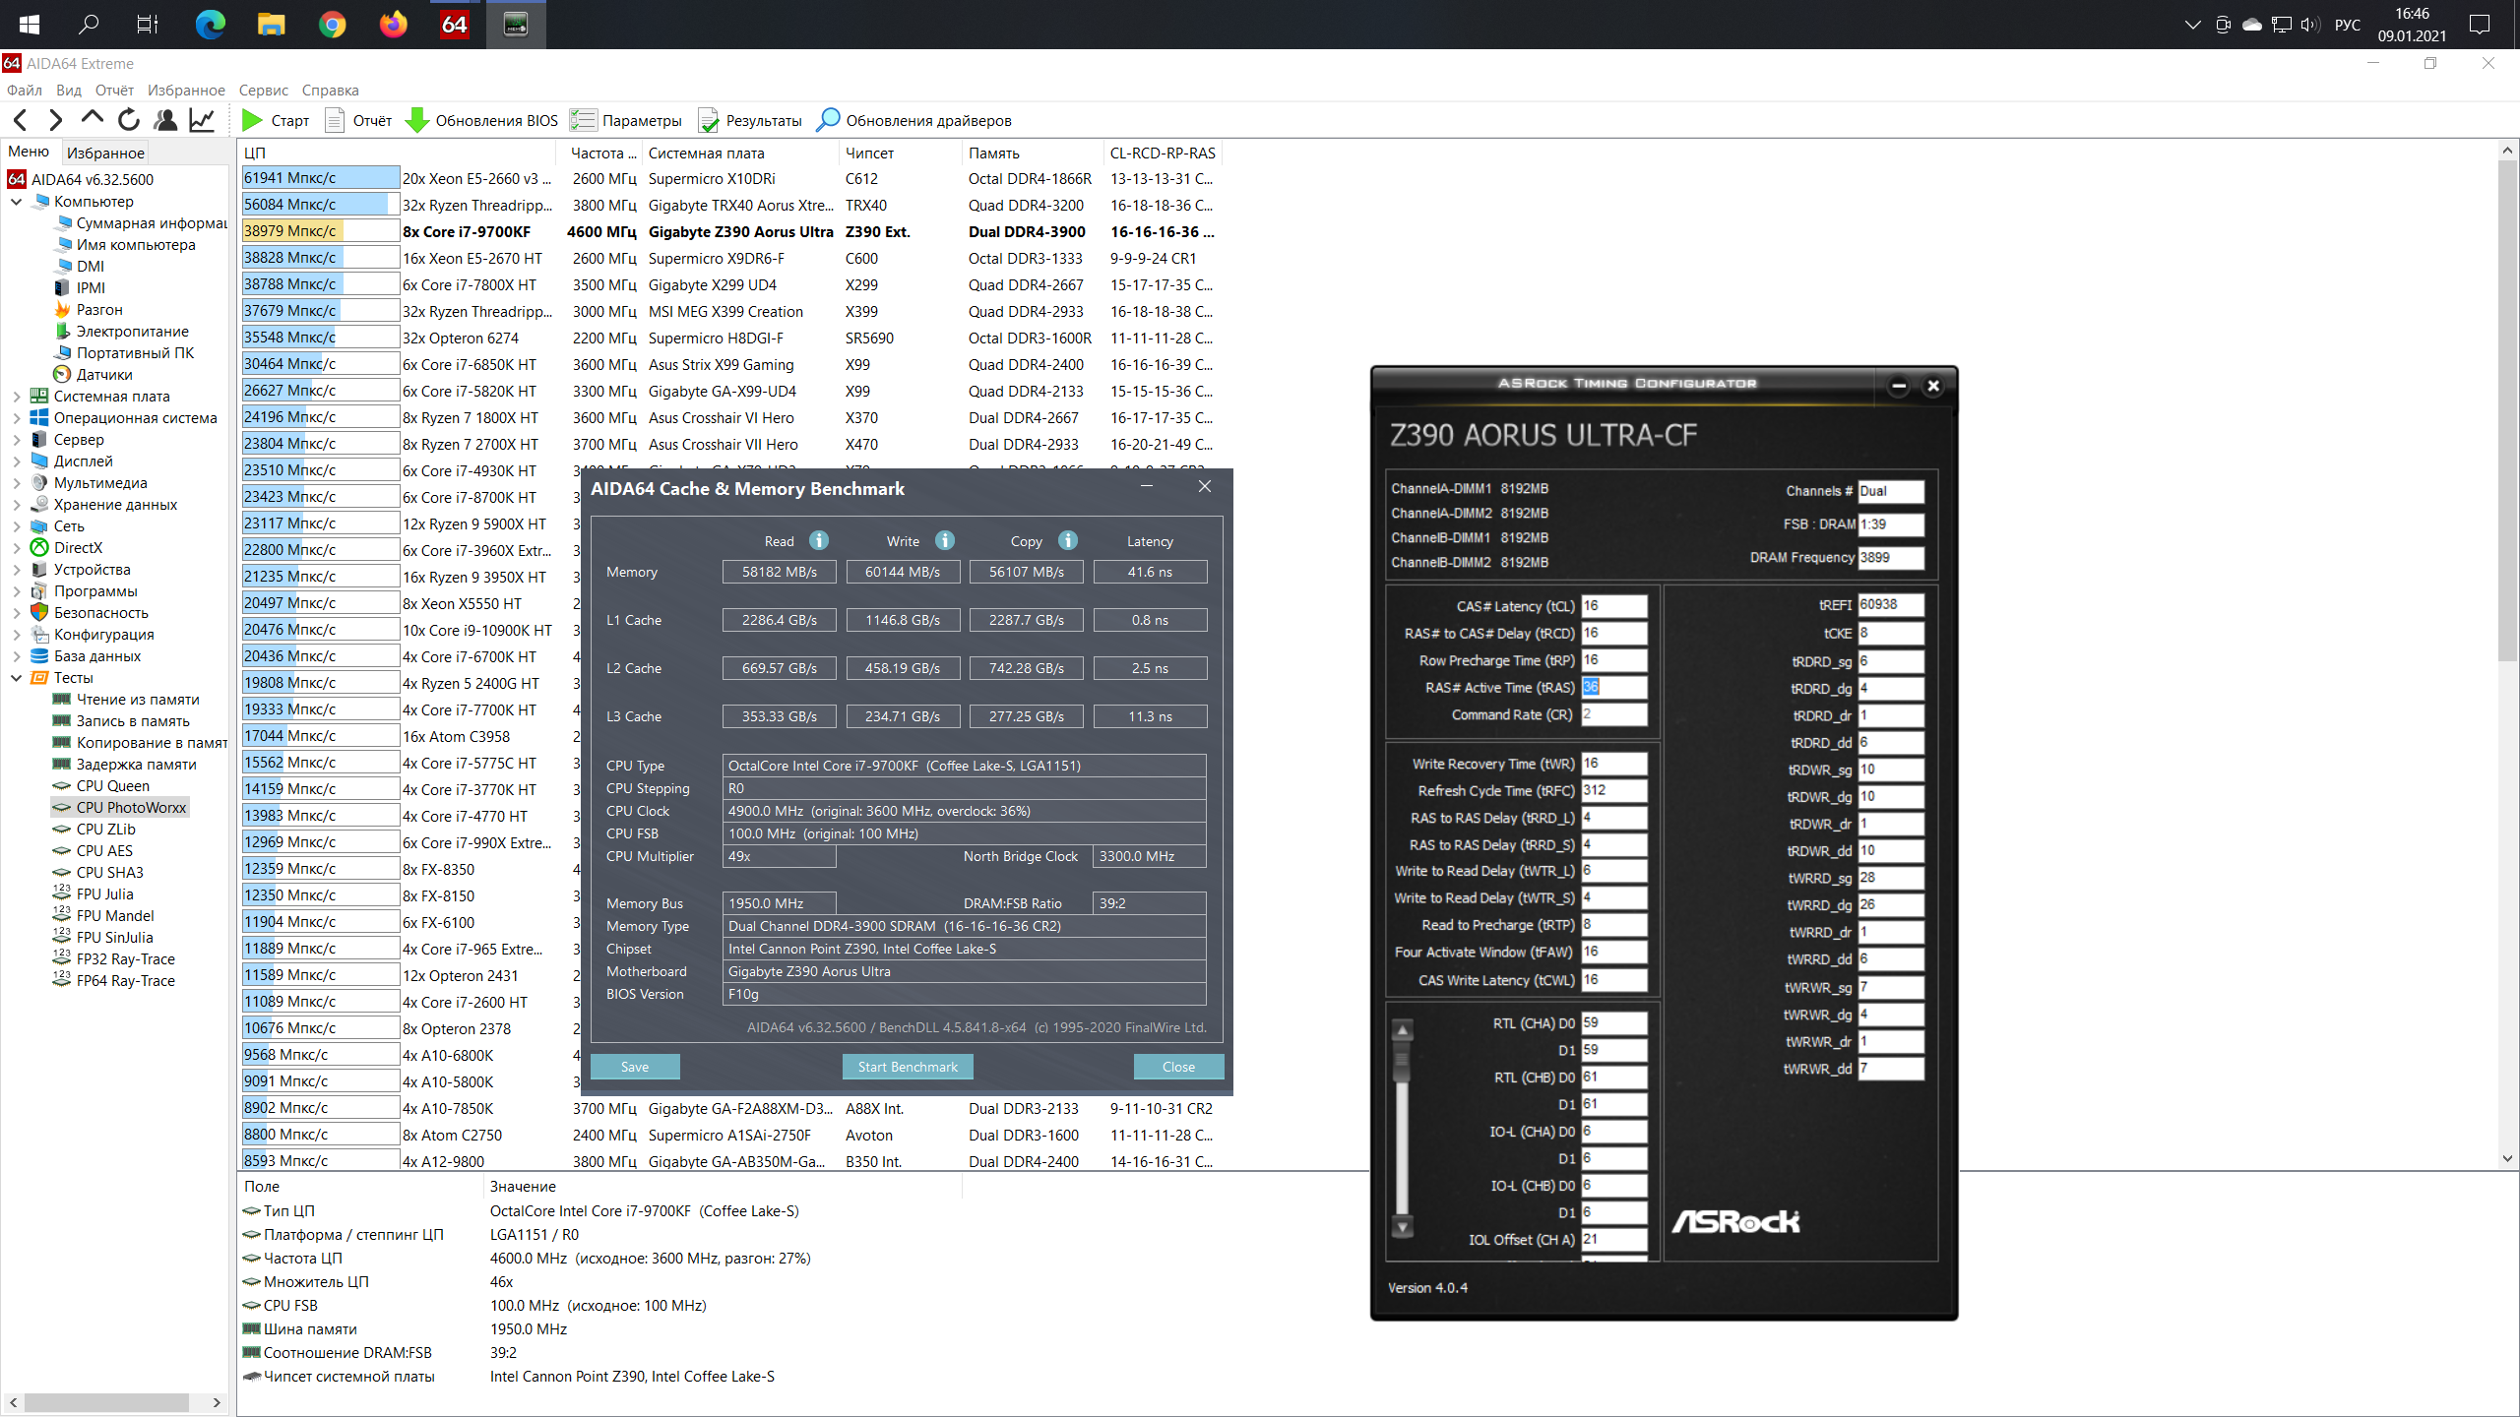The width and height of the screenshot is (2520, 1417).
Task: Click the Read column info icon
Action: [819, 540]
